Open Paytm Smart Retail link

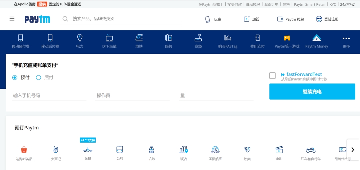point(309,4)
